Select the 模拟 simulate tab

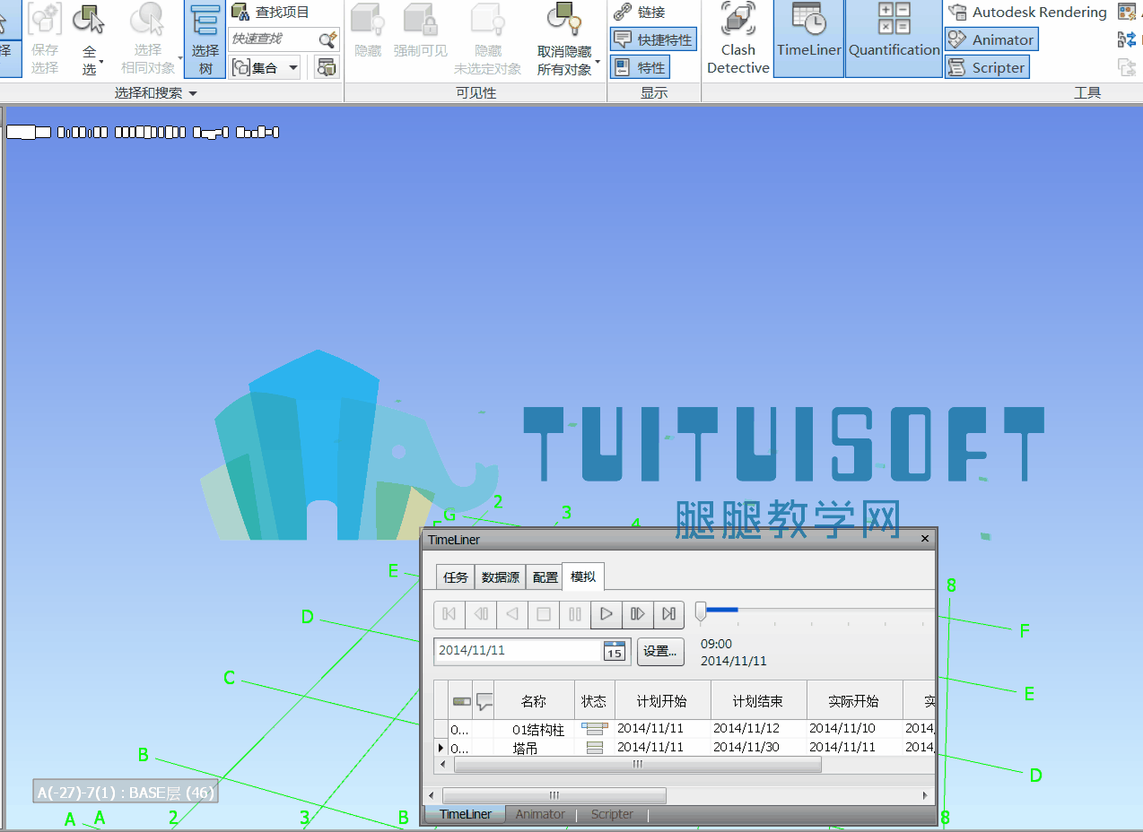coord(583,576)
